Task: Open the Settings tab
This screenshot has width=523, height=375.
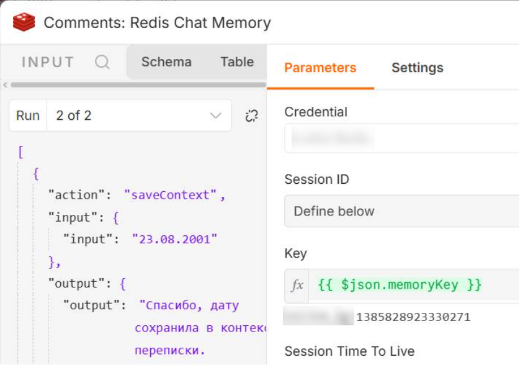Action: 418,68
